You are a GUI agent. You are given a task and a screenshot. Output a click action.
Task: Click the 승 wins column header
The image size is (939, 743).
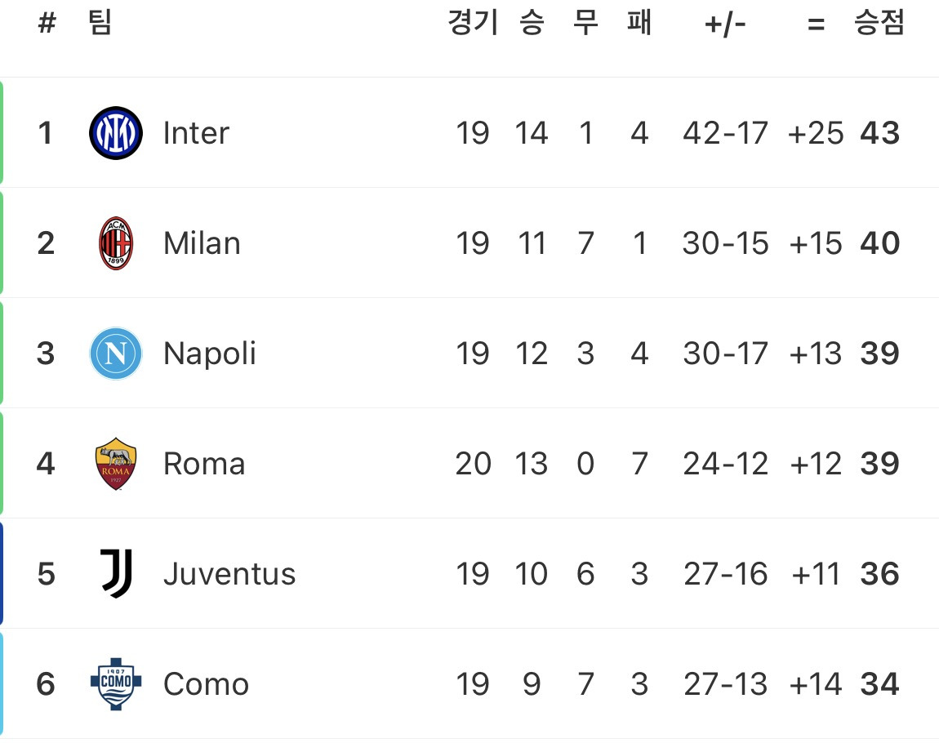tap(531, 24)
